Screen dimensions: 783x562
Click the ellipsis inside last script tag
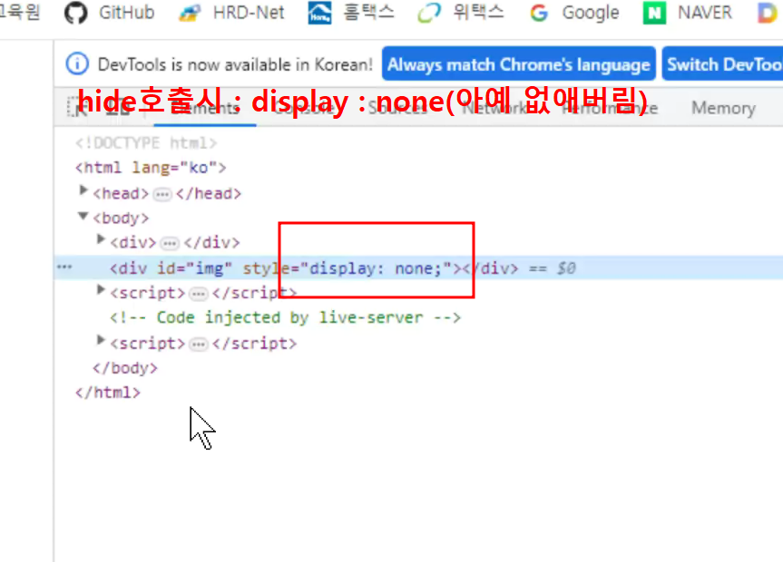pos(199,344)
